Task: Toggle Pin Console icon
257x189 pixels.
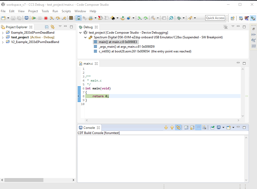Action: click(x=212, y=127)
